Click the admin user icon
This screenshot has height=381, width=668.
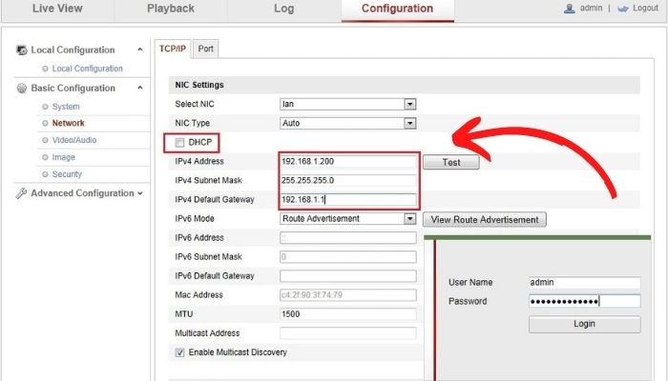[x=569, y=9]
